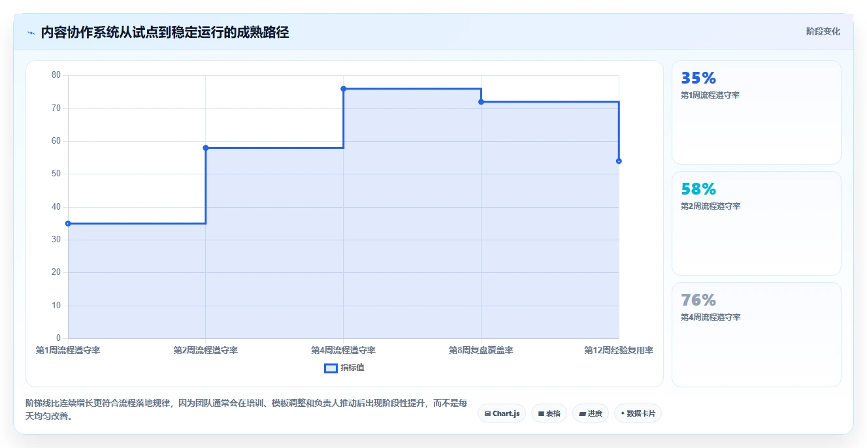Click the description paragraph starting 阶梯线比连续增长

[246, 409]
